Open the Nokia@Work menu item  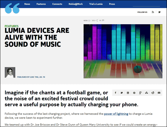coord(76,4)
